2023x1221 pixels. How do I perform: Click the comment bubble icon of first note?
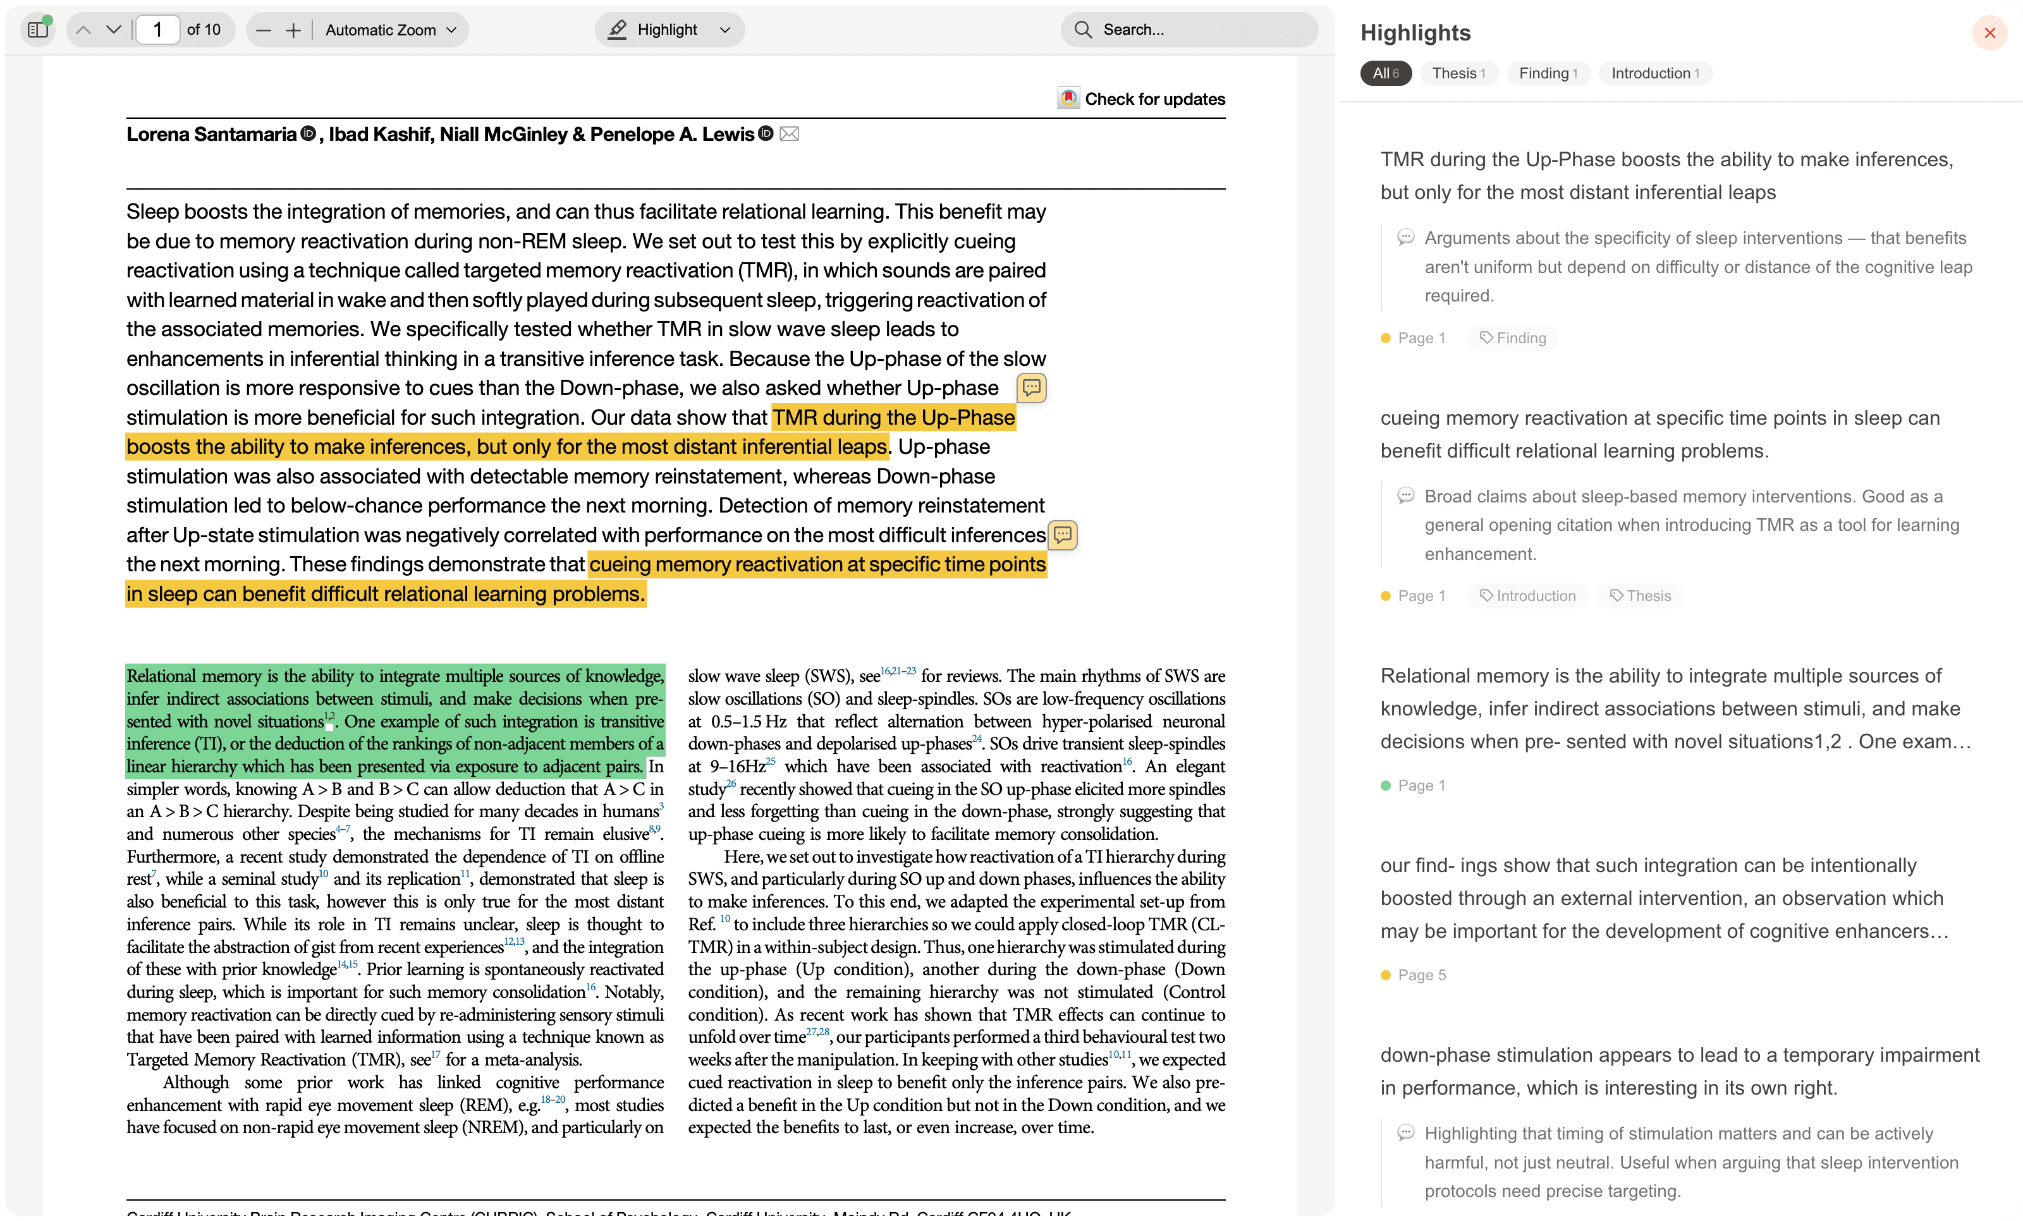(1405, 237)
